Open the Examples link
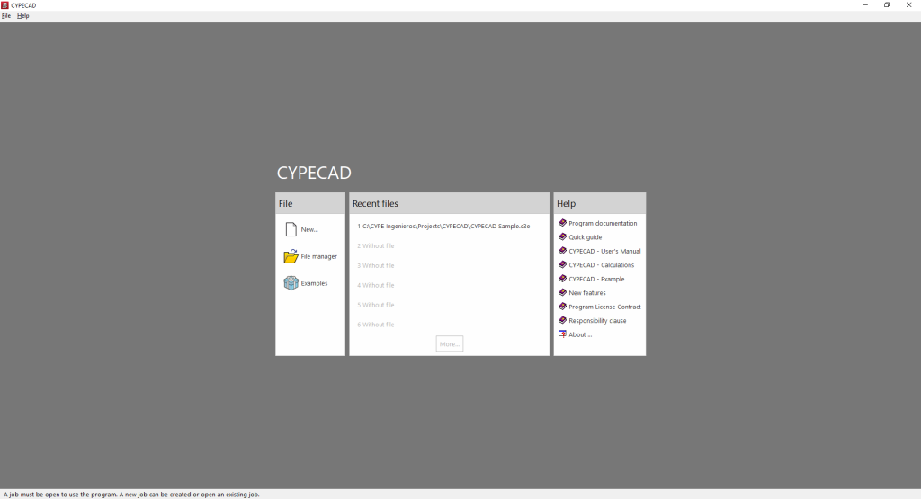 [x=314, y=283]
